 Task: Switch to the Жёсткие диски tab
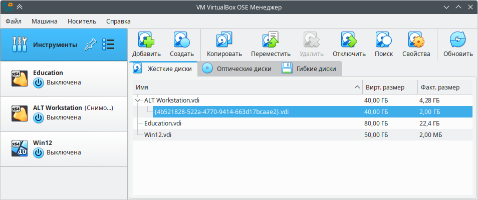coord(163,69)
